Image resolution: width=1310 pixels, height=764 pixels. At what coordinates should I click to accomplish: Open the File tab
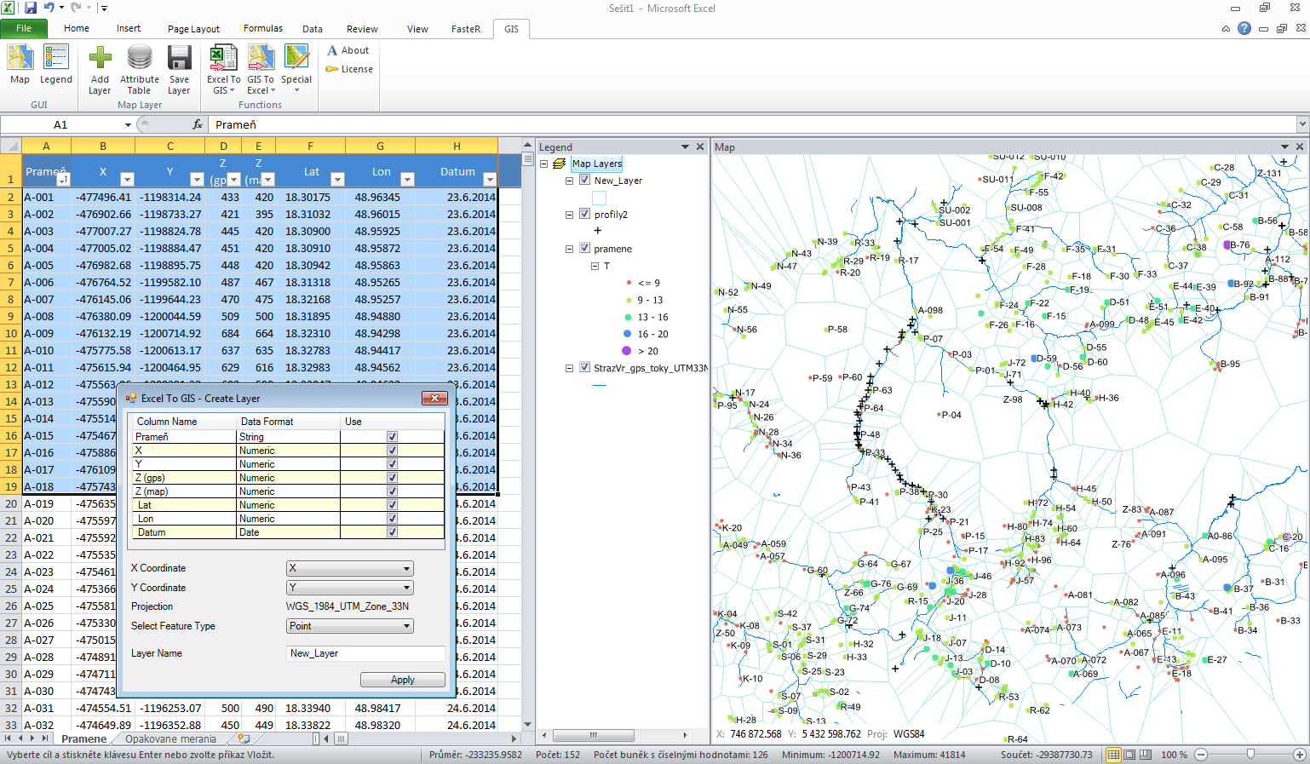[x=24, y=28]
